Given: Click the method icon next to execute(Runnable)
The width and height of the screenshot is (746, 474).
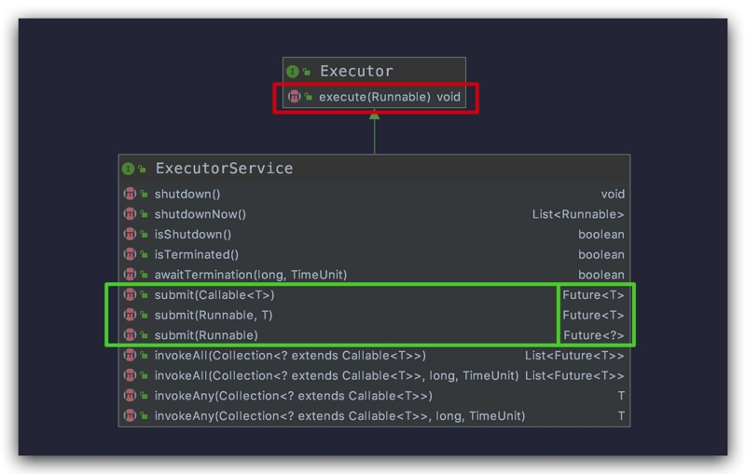Looking at the screenshot, I should 295,96.
